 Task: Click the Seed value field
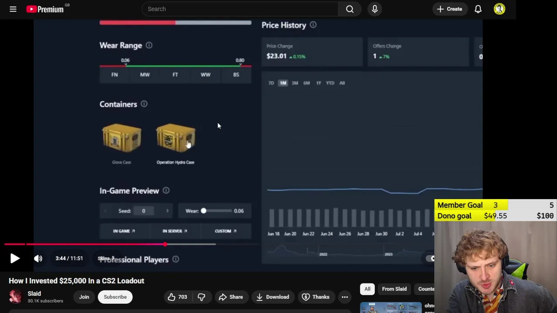click(143, 211)
